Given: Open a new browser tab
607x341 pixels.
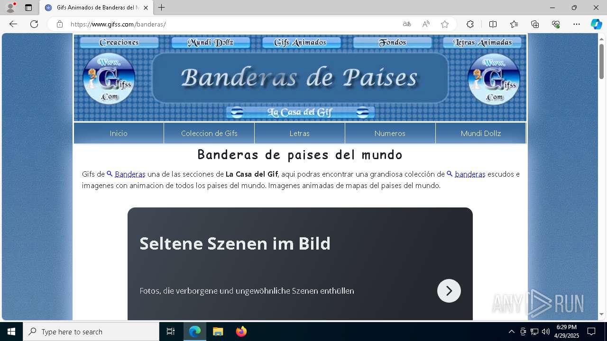Looking at the screenshot, I should 162,8.
